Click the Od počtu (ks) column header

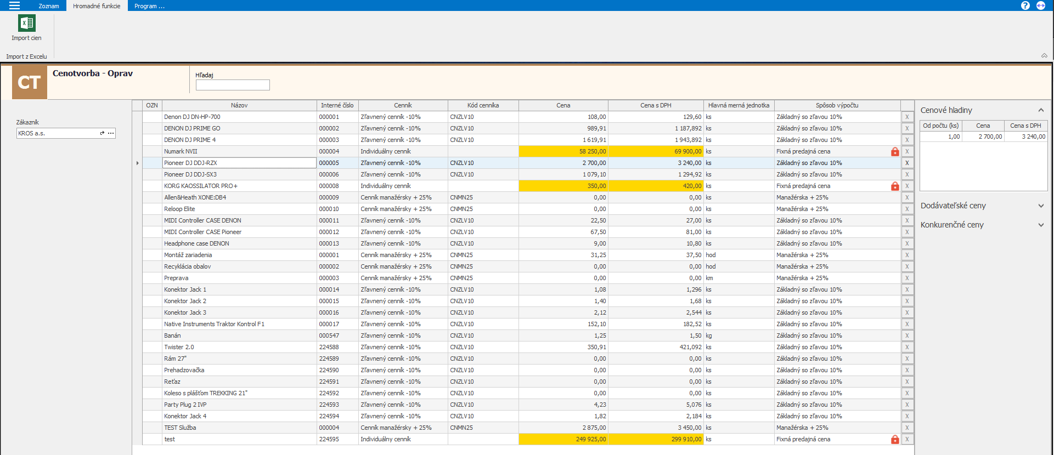click(x=940, y=126)
